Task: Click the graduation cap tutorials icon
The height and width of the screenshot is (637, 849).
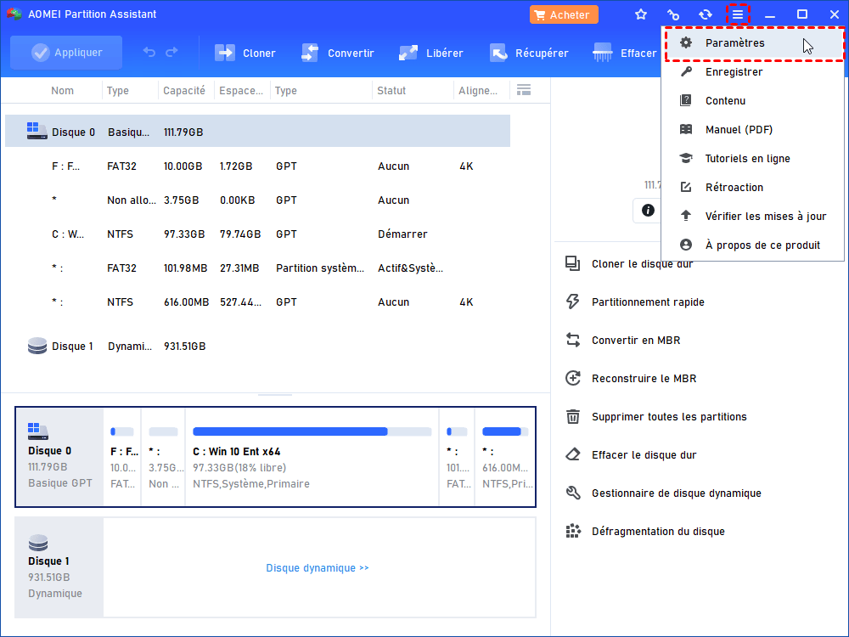Action: click(x=685, y=158)
